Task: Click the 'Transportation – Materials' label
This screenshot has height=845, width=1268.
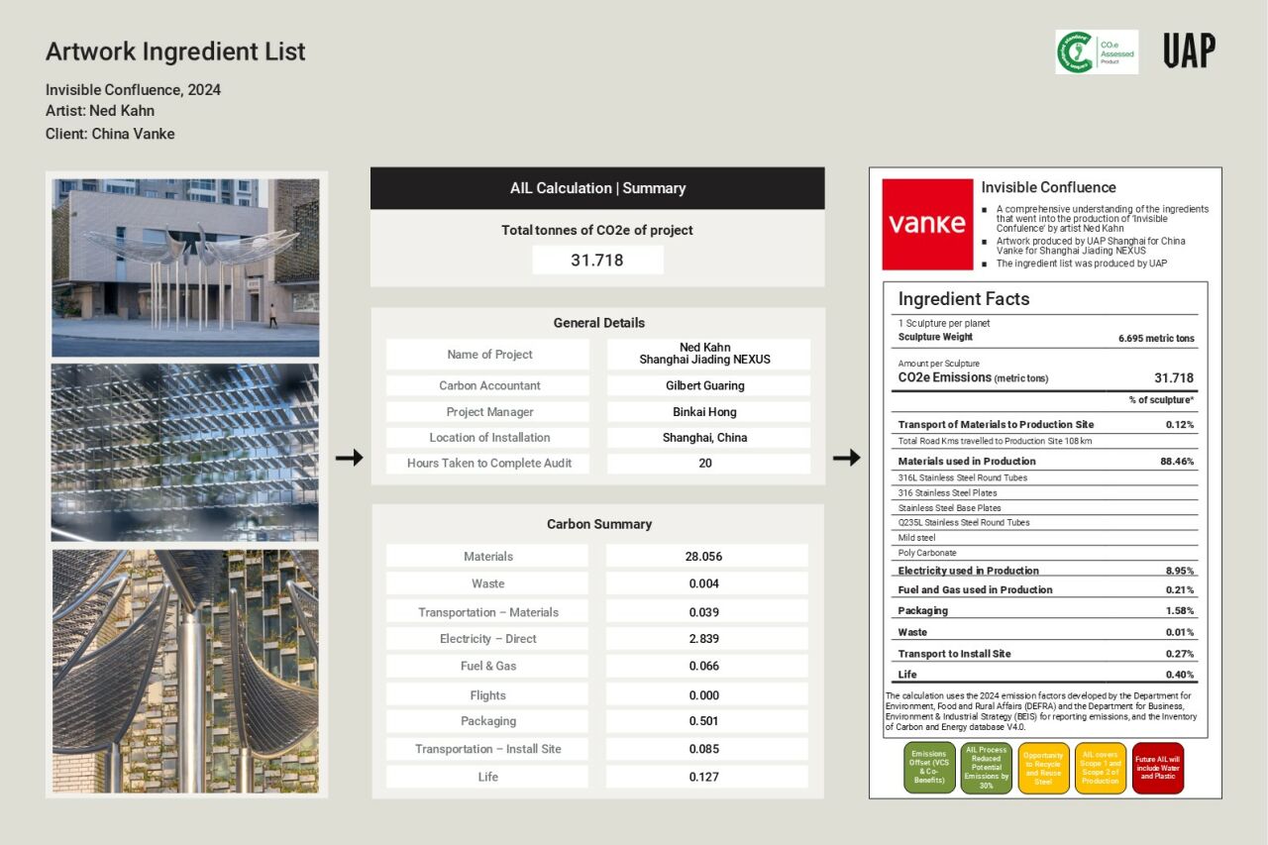Action: click(x=487, y=612)
